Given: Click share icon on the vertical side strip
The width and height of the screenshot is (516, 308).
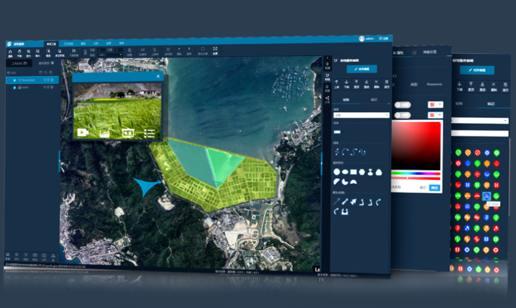Looking at the screenshot, I should click(x=328, y=99).
